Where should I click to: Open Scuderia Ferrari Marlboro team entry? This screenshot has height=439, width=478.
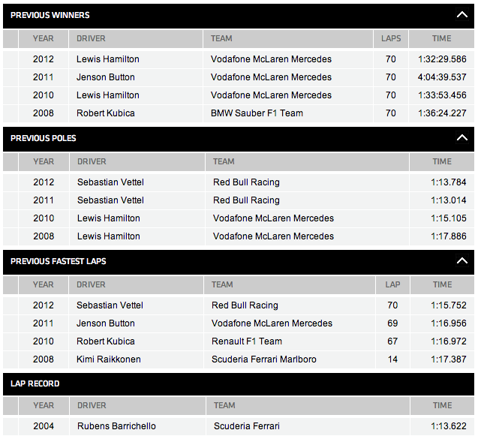tap(264, 359)
